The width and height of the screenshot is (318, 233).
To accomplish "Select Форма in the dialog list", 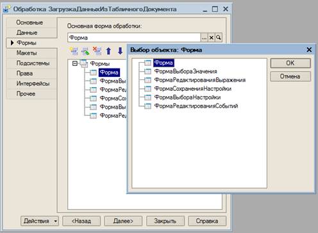I will pyautogui.click(x=163, y=63).
